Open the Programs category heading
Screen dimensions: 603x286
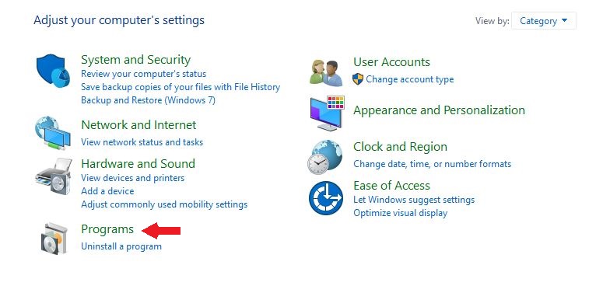point(107,229)
